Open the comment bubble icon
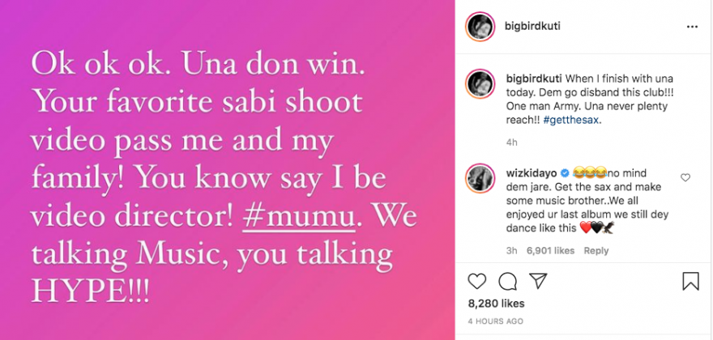 click(508, 281)
